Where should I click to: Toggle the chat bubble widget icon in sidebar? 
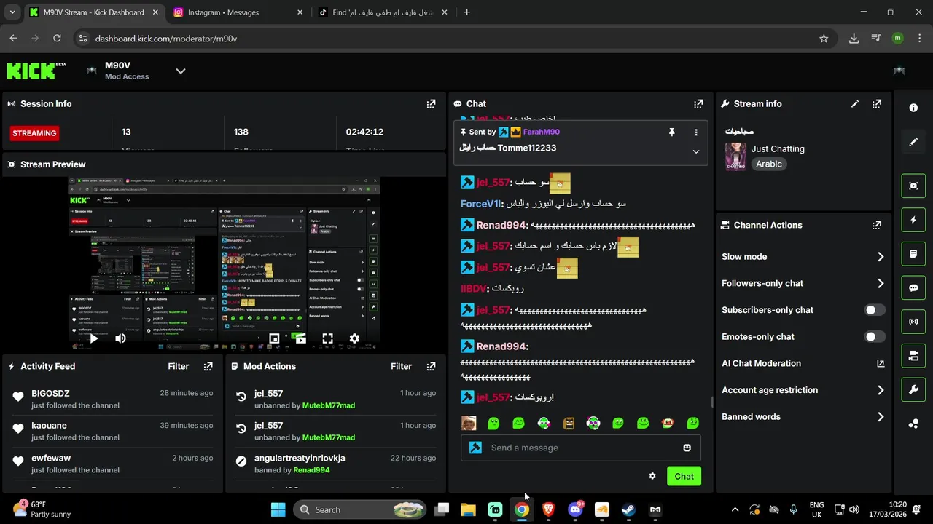(x=913, y=287)
